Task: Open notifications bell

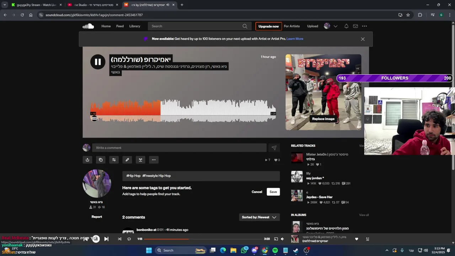Action: click(x=346, y=26)
